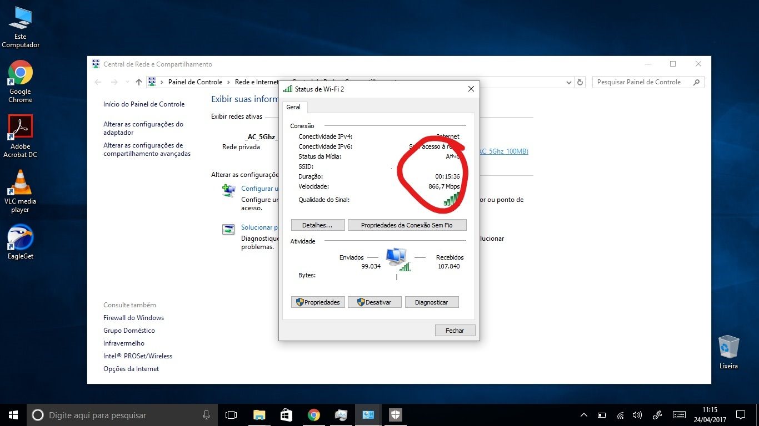This screenshot has width=759, height=426.
Task: Go up one level in Control Panel
Action: point(139,82)
